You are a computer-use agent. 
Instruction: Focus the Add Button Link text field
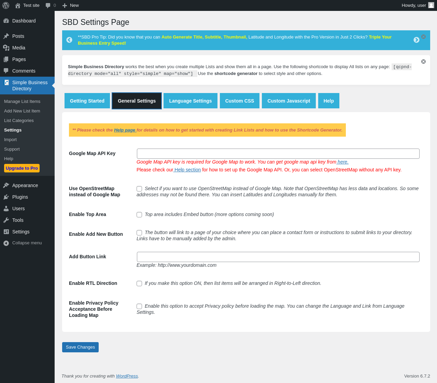(x=278, y=257)
